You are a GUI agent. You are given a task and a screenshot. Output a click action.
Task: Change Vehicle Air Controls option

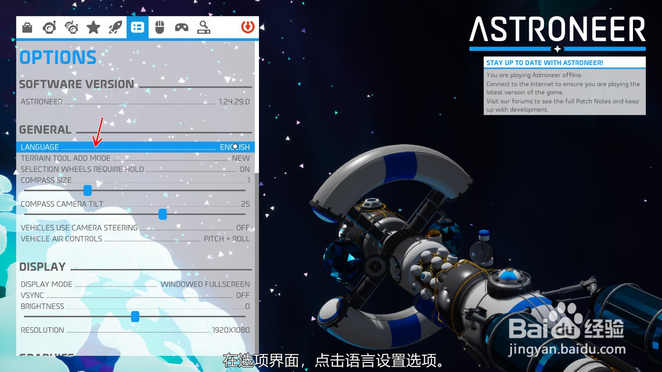point(135,239)
